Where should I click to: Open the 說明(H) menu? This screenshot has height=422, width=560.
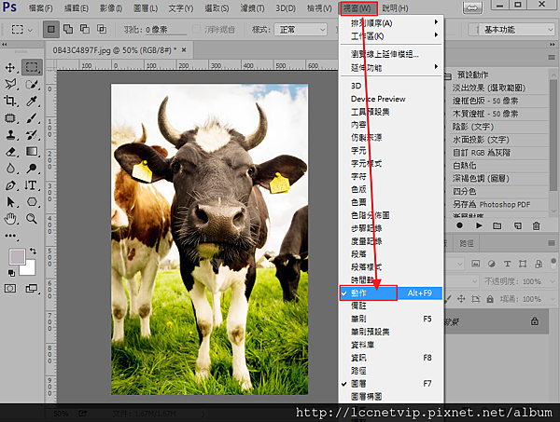[395, 8]
